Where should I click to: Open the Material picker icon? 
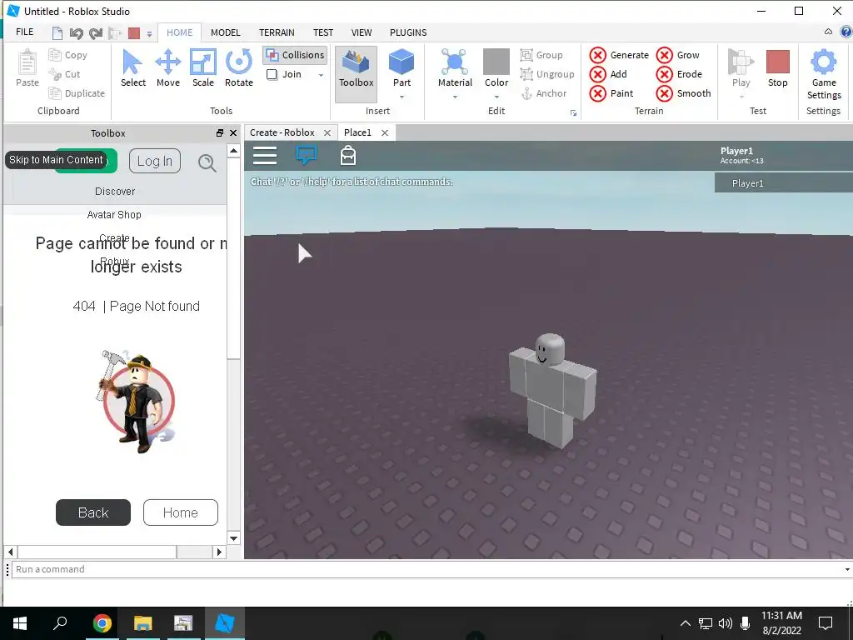click(x=455, y=62)
